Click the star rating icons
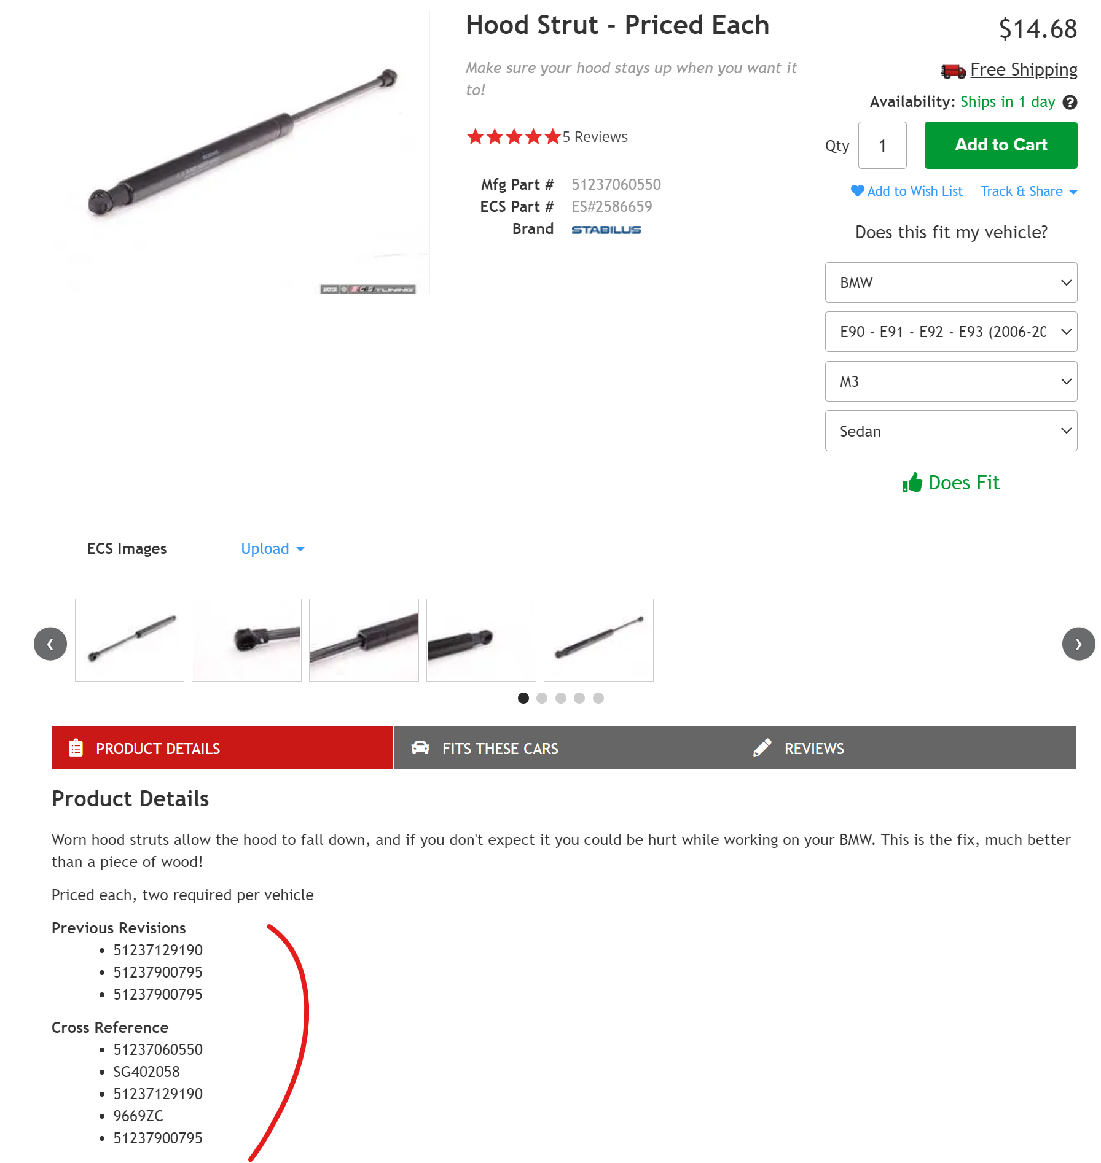Screen dimensions: 1101x1163 [514, 136]
